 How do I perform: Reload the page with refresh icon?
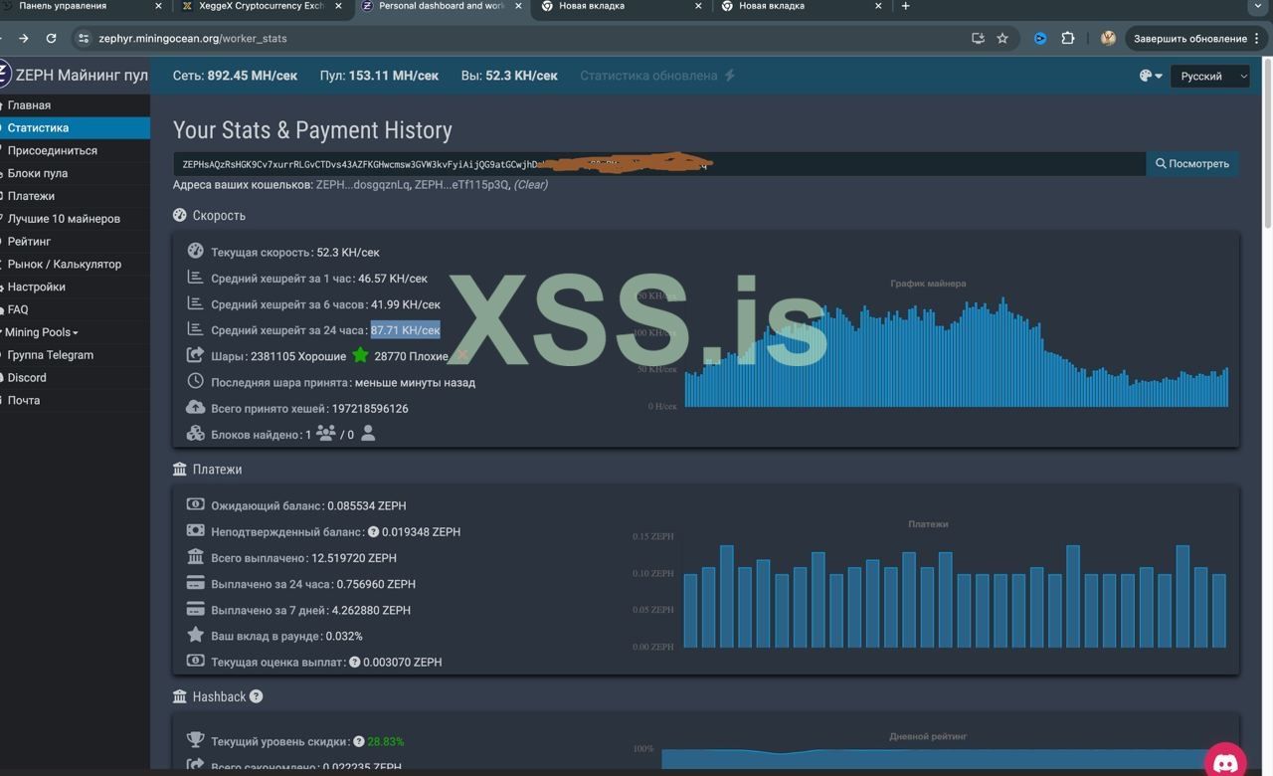tap(51, 39)
